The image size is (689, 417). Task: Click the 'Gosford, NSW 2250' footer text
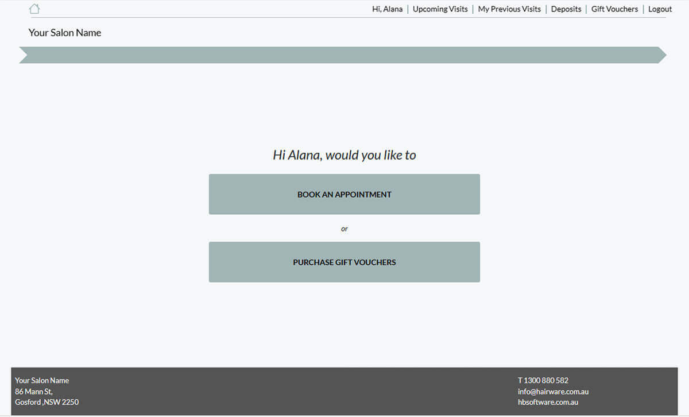tap(47, 402)
